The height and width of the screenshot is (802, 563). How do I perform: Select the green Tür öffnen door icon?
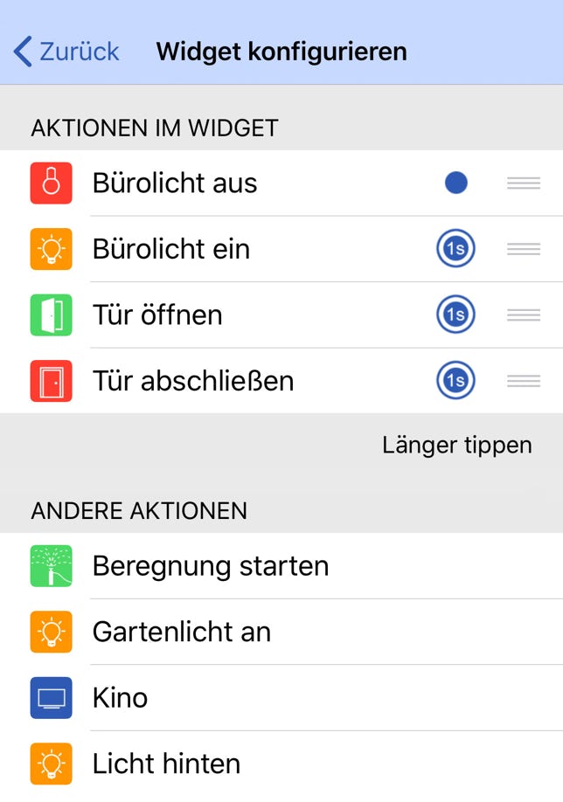52,315
